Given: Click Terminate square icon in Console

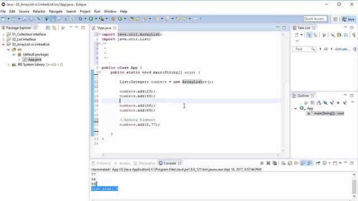Looking at the screenshot, I should coord(262,163).
